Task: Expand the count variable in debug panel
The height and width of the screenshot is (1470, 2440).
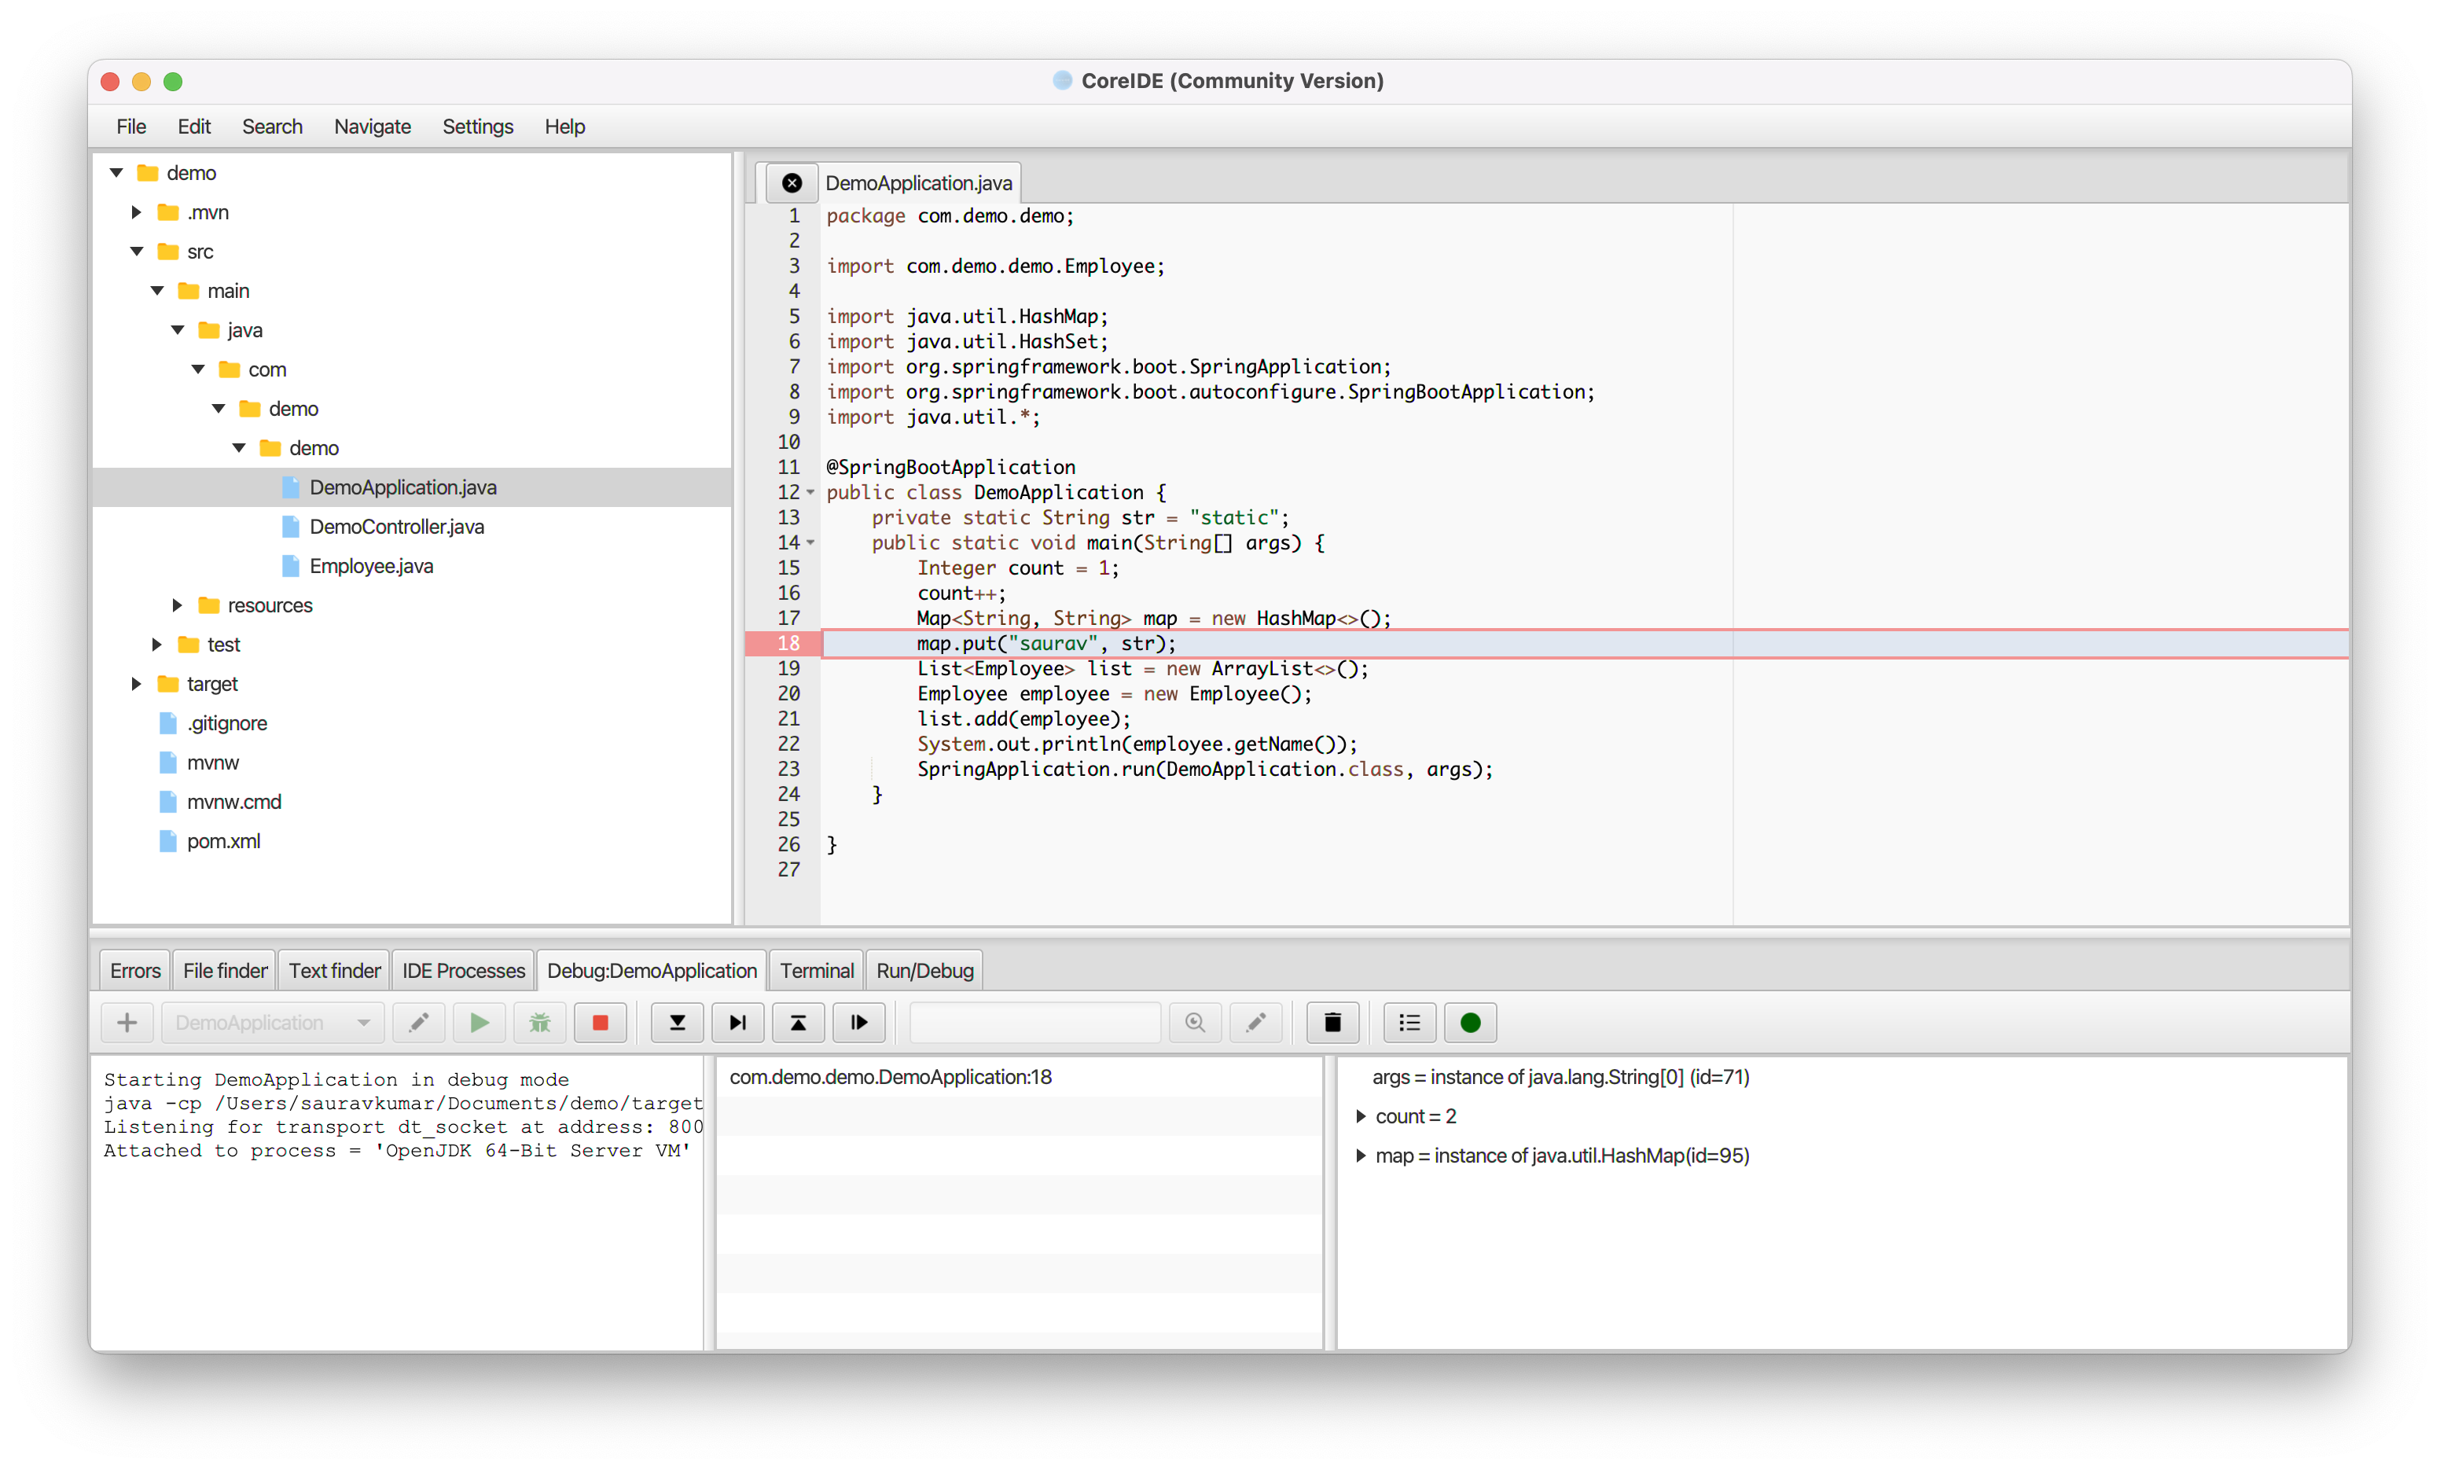Action: (1361, 1116)
